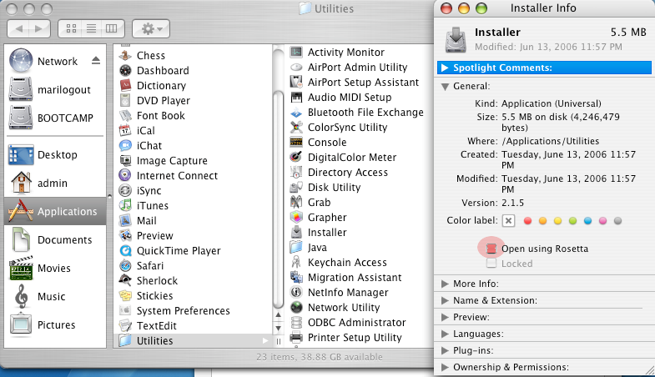The width and height of the screenshot is (655, 377).
Task: Select the Activity Monitor icon
Action: 296,52
